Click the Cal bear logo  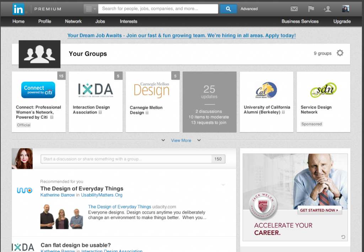[x=266, y=90]
